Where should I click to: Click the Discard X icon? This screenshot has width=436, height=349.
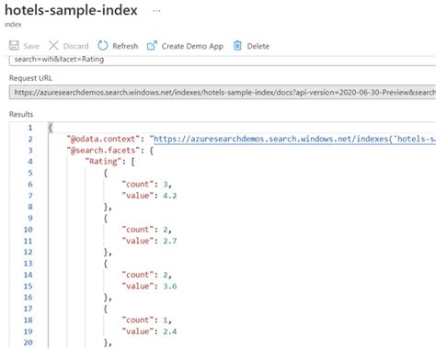pos(53,46)
